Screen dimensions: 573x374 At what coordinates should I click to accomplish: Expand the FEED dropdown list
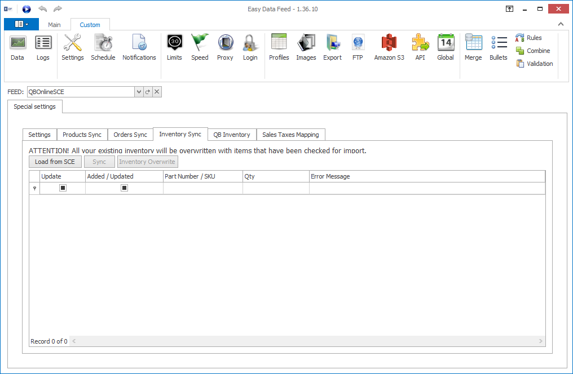coord(139,92)
